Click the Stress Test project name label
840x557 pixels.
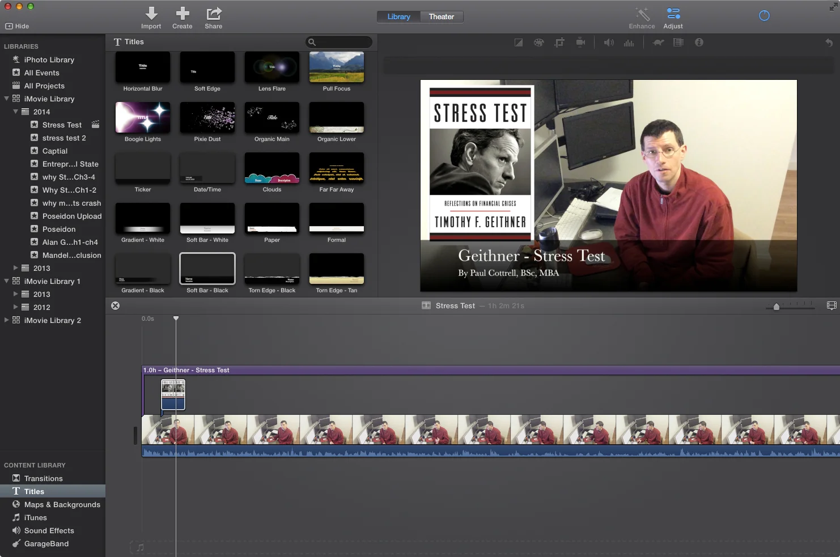[x=455, y=305]
